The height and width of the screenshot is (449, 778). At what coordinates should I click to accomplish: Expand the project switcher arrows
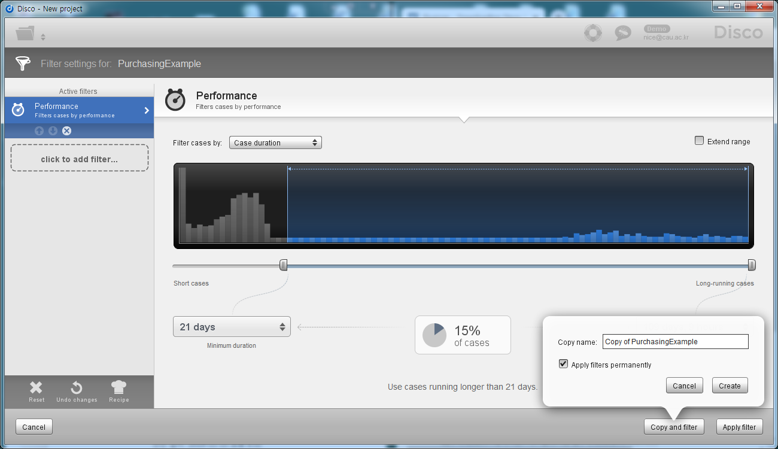[43, 37]
